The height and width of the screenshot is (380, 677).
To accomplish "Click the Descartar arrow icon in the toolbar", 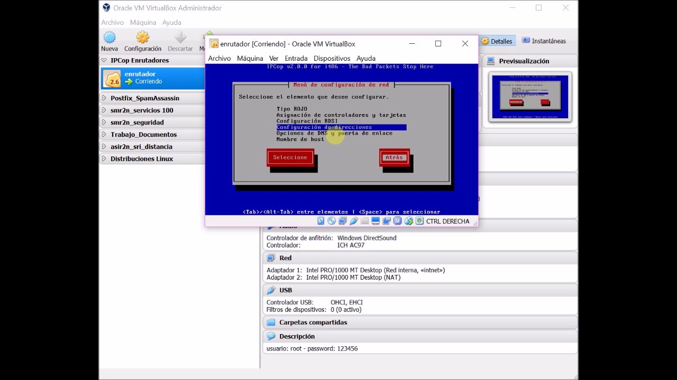I will coord(180,37).
